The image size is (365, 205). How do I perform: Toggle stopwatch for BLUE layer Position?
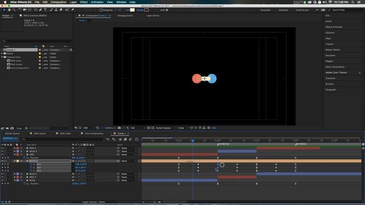[24, 183]
